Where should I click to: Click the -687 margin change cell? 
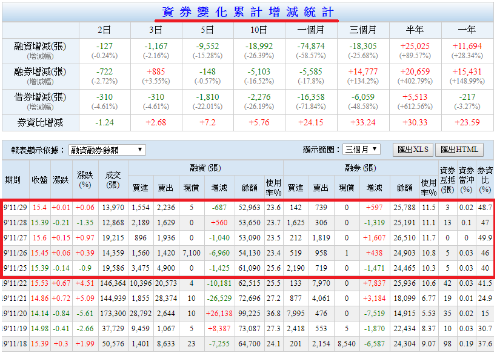point(219,208)
